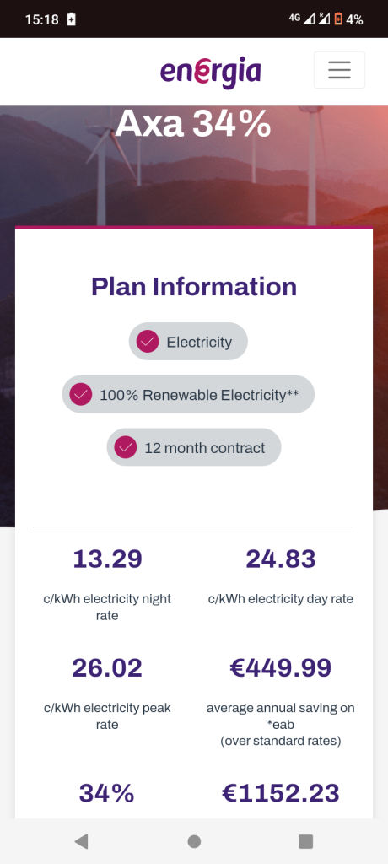
Task: Tap the Android recent apps square
Action: (306, 841)
